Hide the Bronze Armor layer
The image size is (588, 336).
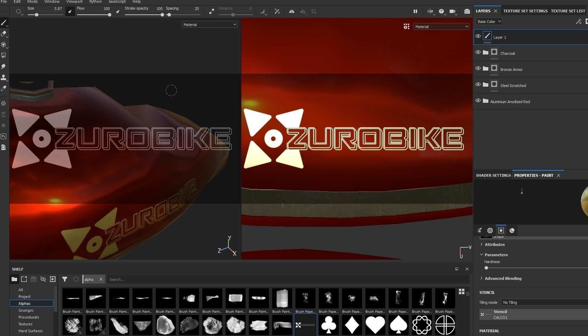click(x=478, y=69)
